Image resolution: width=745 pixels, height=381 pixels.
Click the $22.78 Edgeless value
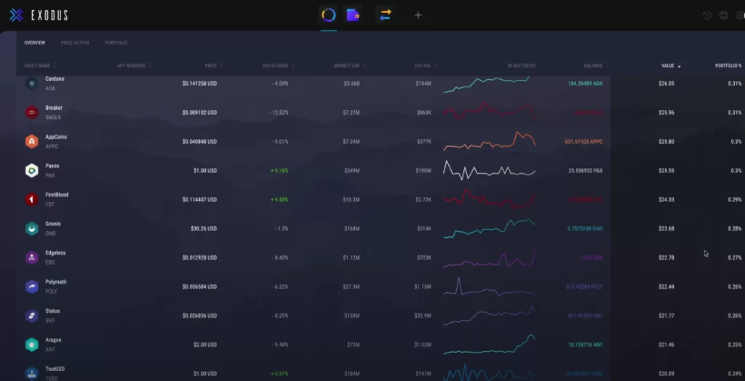coord(666,257)
